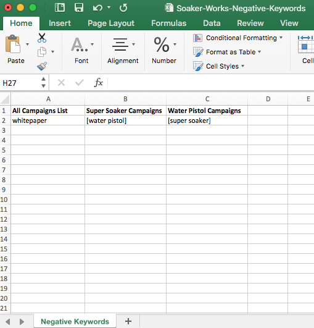This screenshot has width=314, height=328.
Task: Click the Copy icon
Action: coord(42,52)
